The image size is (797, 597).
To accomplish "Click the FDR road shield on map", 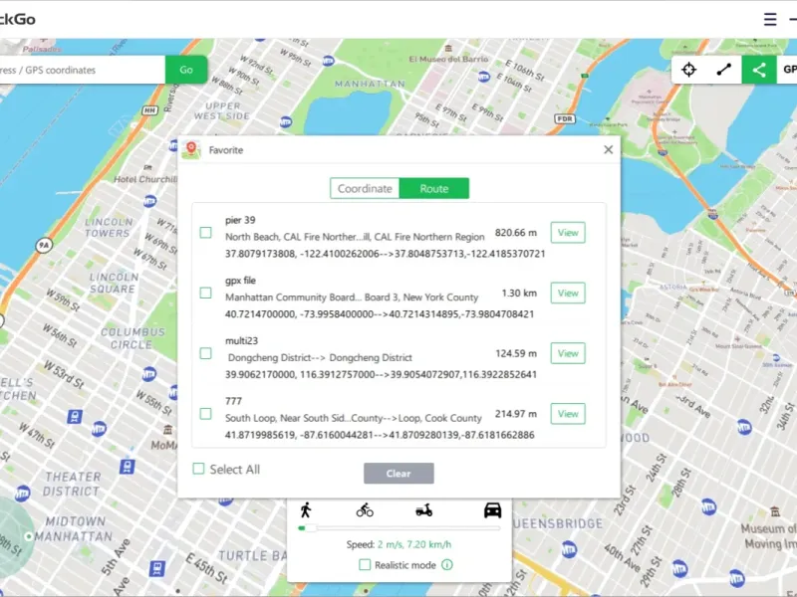I will click(565, 118).
